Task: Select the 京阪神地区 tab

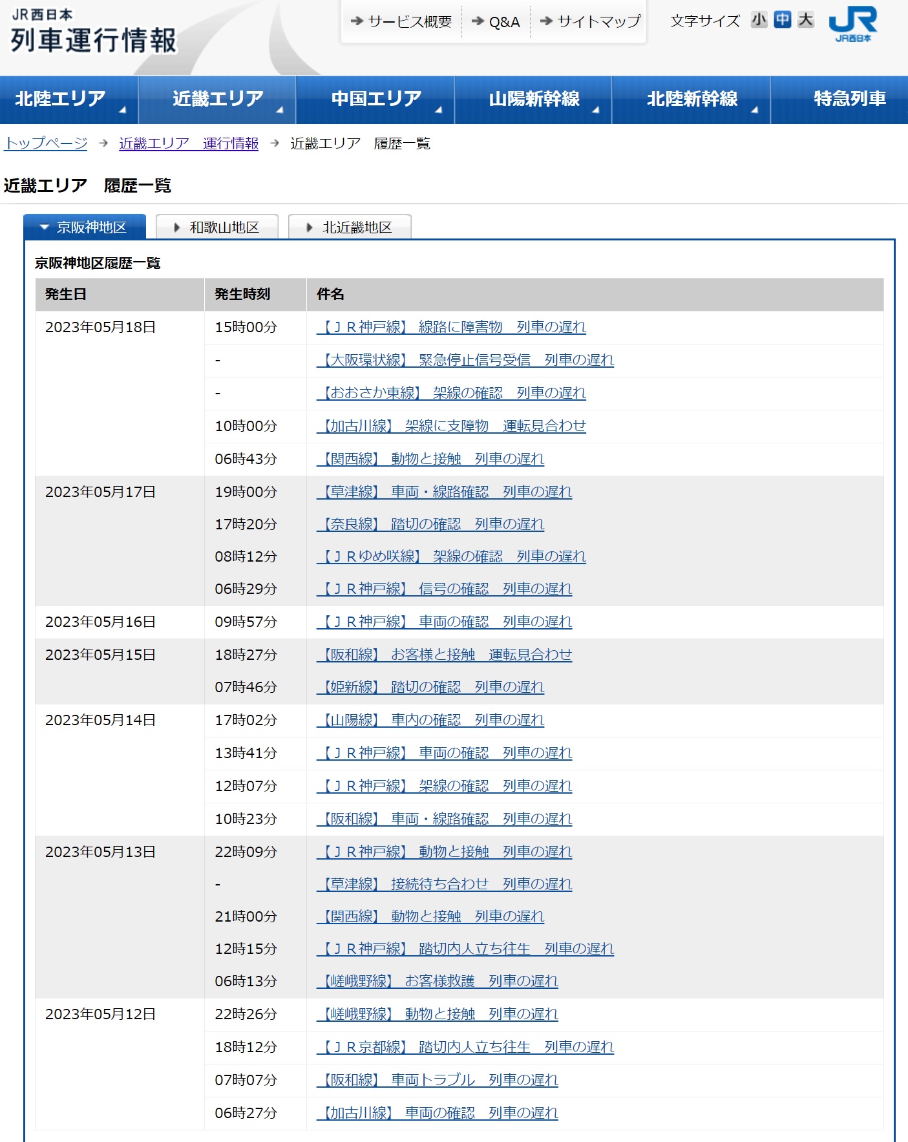Action: pyautogui.click(x=85, y=227)
